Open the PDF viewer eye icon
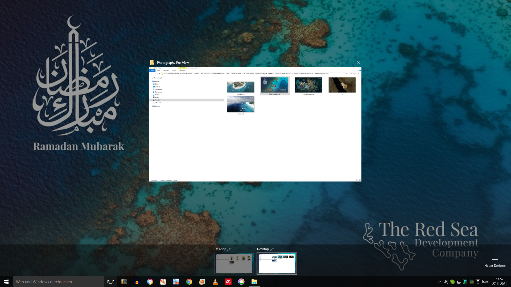 (x=176, y=282)
